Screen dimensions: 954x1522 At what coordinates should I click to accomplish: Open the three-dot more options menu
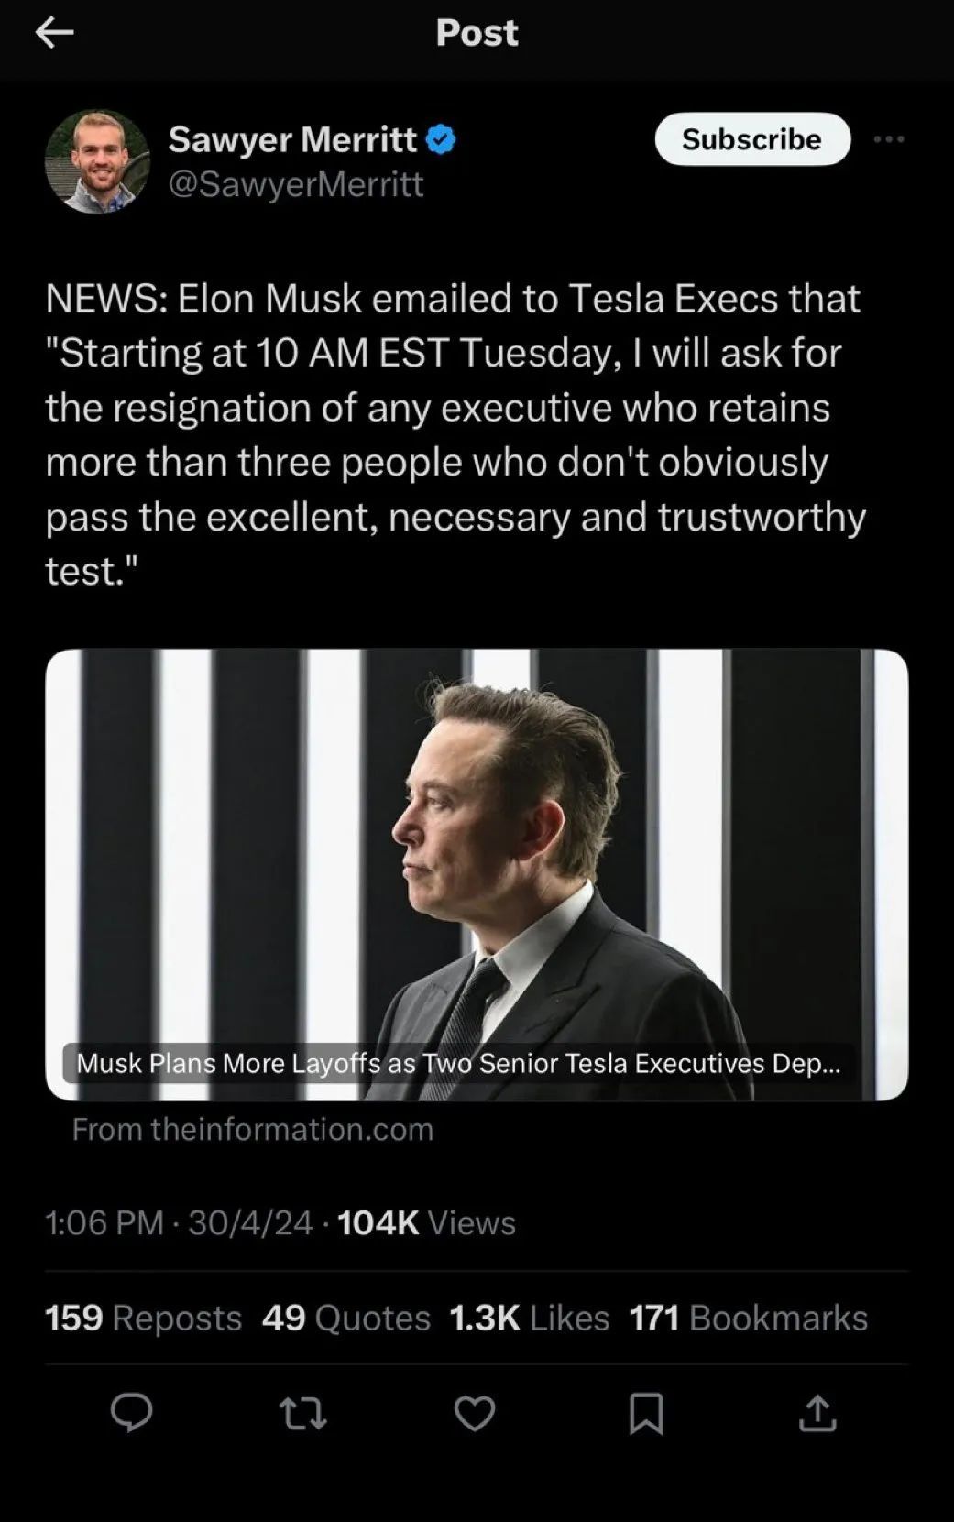[x=888, y=139]
